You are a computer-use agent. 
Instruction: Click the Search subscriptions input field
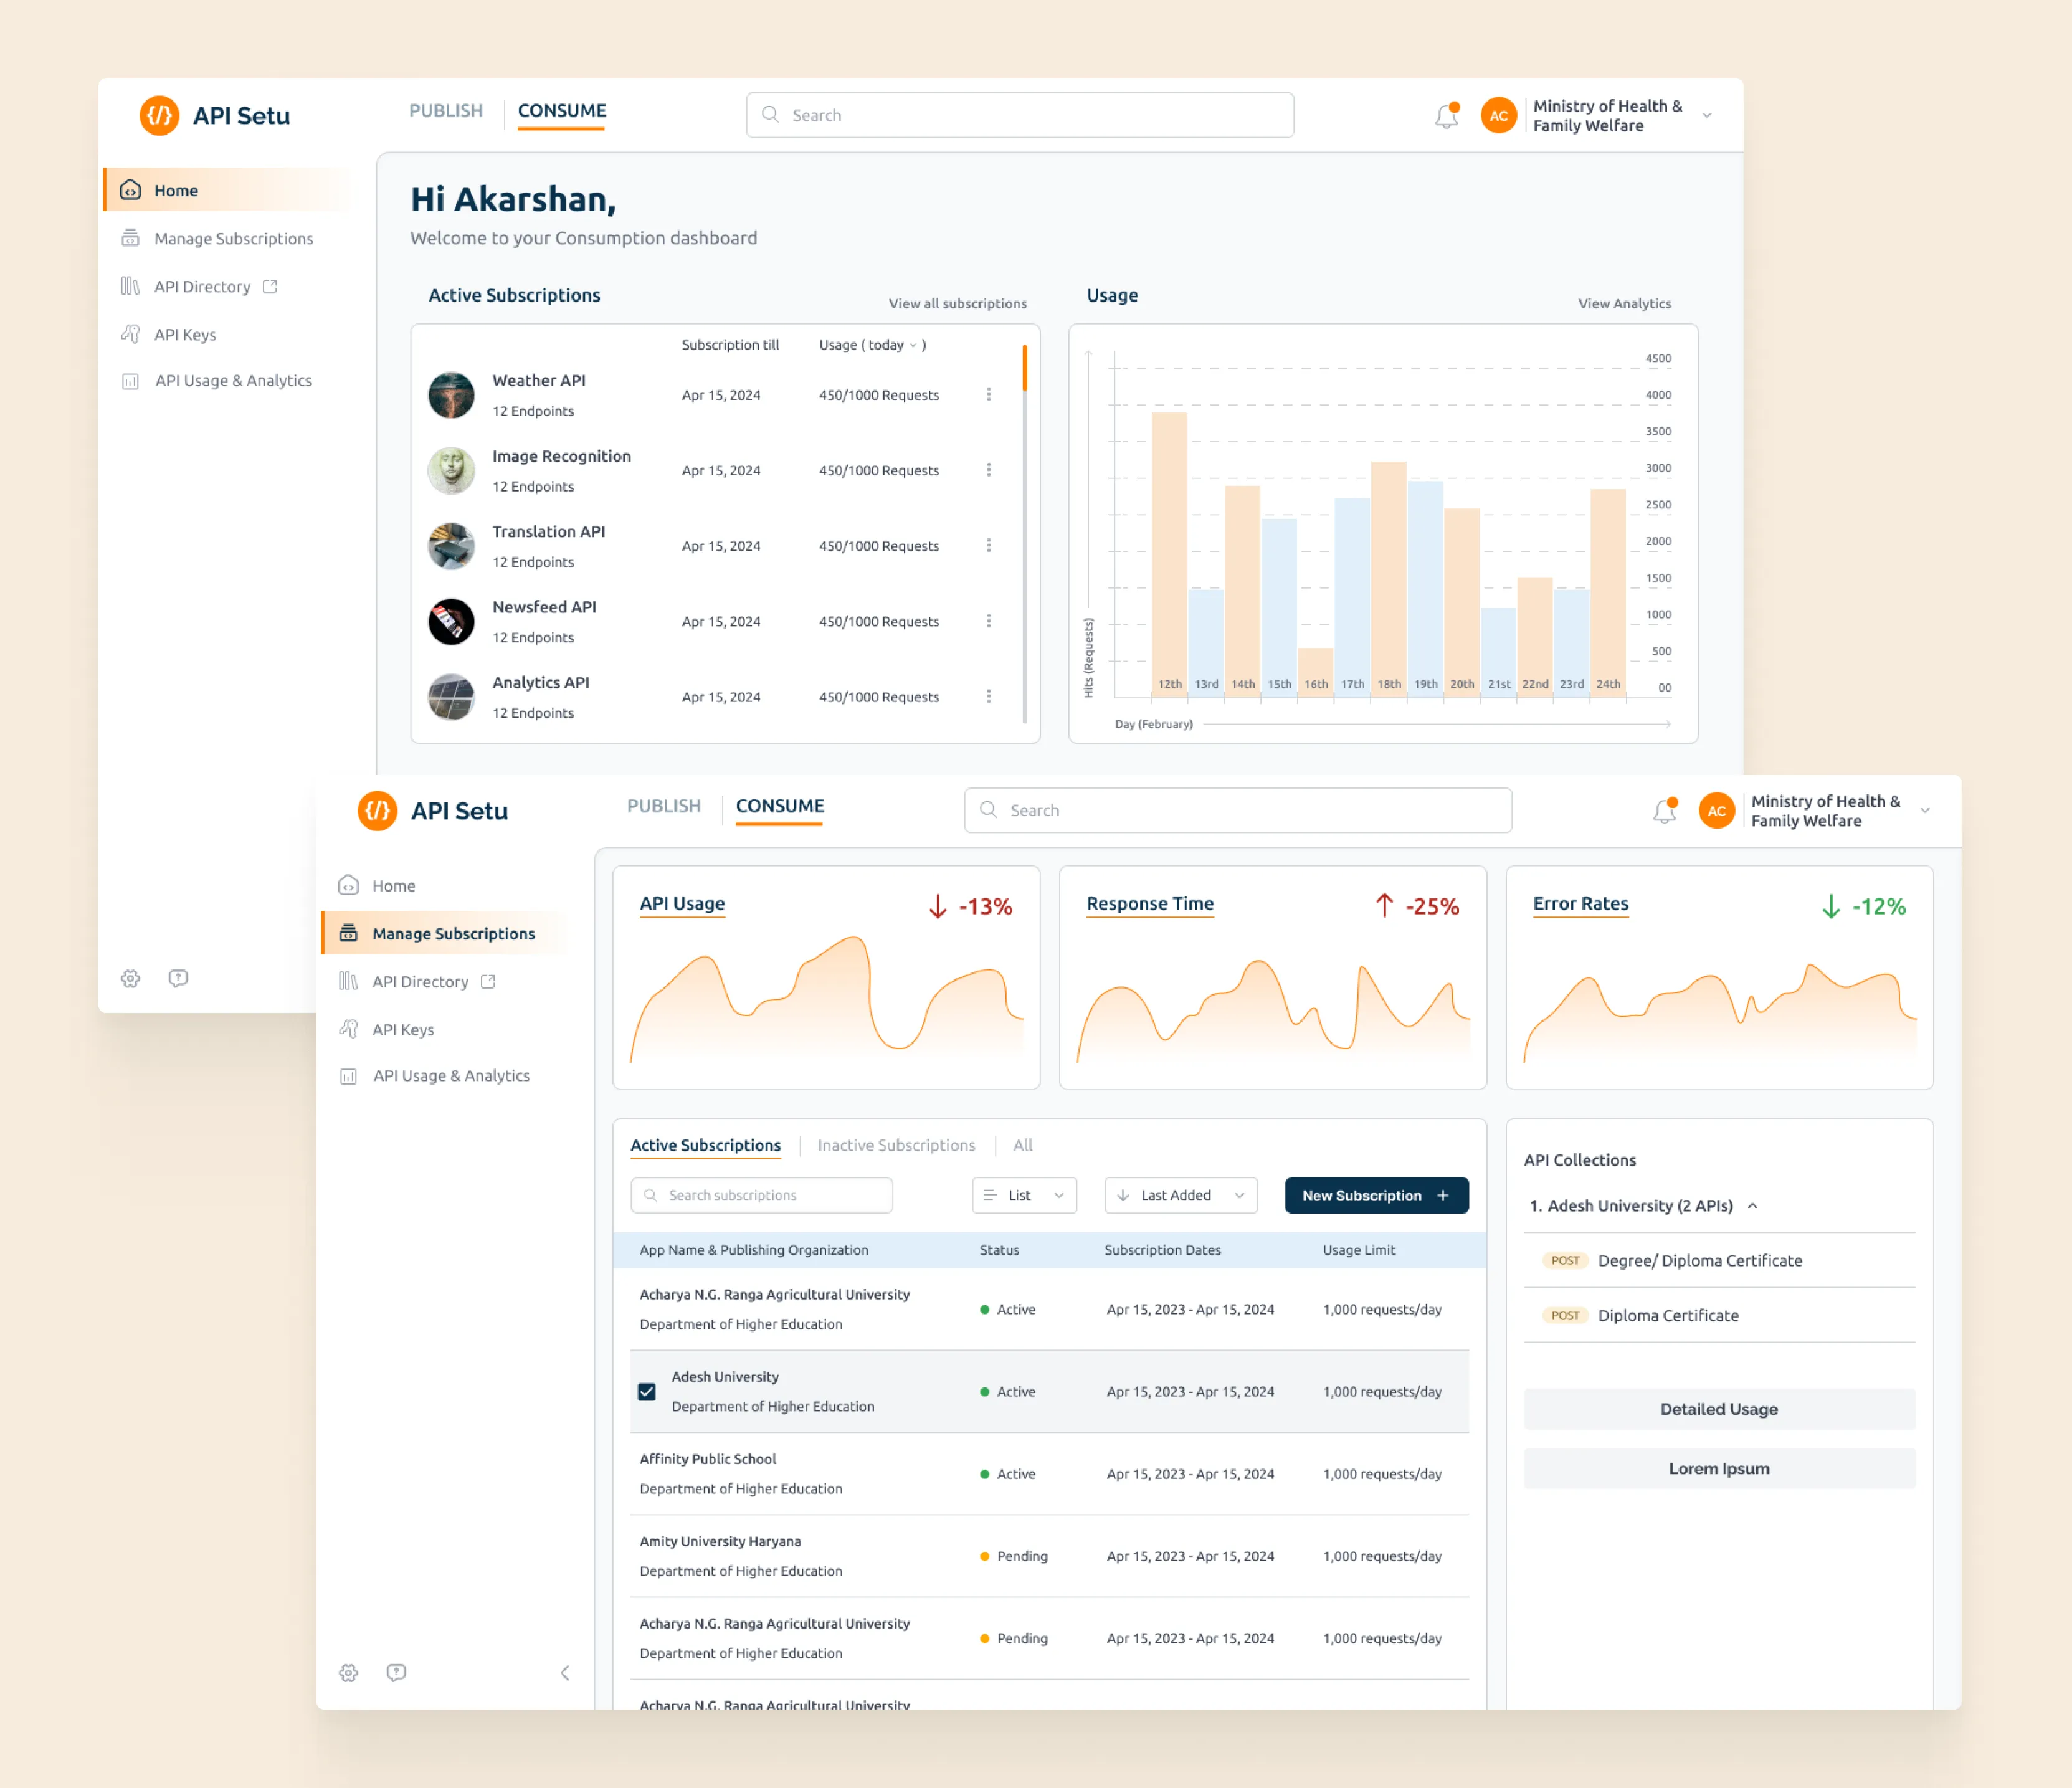click(x=761, y=1195)
